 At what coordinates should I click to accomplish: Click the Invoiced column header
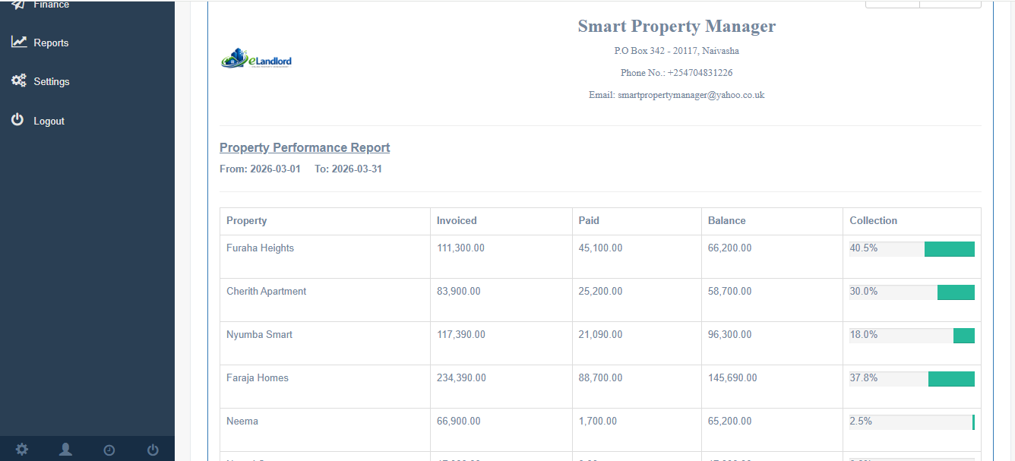pyautogui.click(x=457, y=221)
